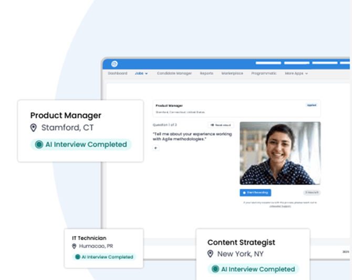Image resolution: width=352 pixels, height=280 pixels.
Task: Click the Start Recording button
Action: click(255, 192)
